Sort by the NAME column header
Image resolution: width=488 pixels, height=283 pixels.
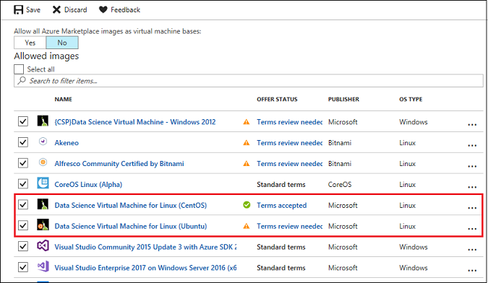(63, 99)
